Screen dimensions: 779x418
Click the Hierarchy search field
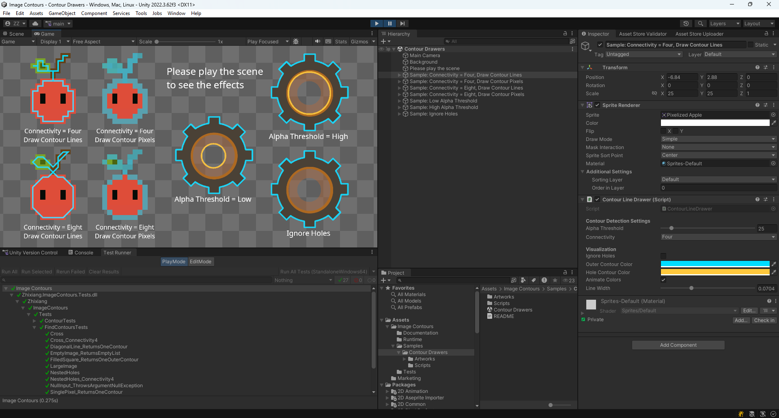507,41
